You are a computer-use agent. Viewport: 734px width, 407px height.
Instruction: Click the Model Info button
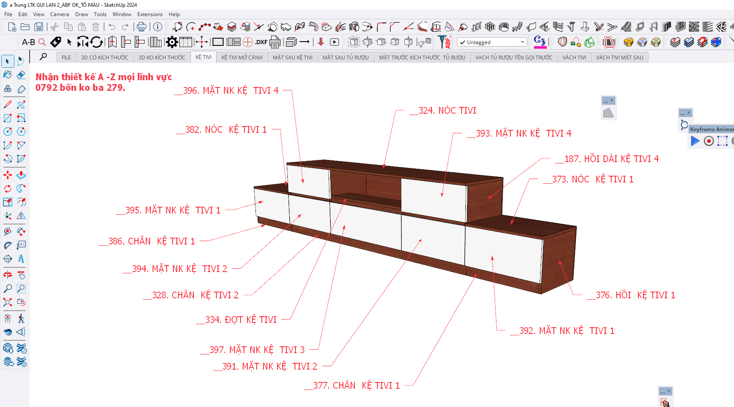[x=158, y=27]
